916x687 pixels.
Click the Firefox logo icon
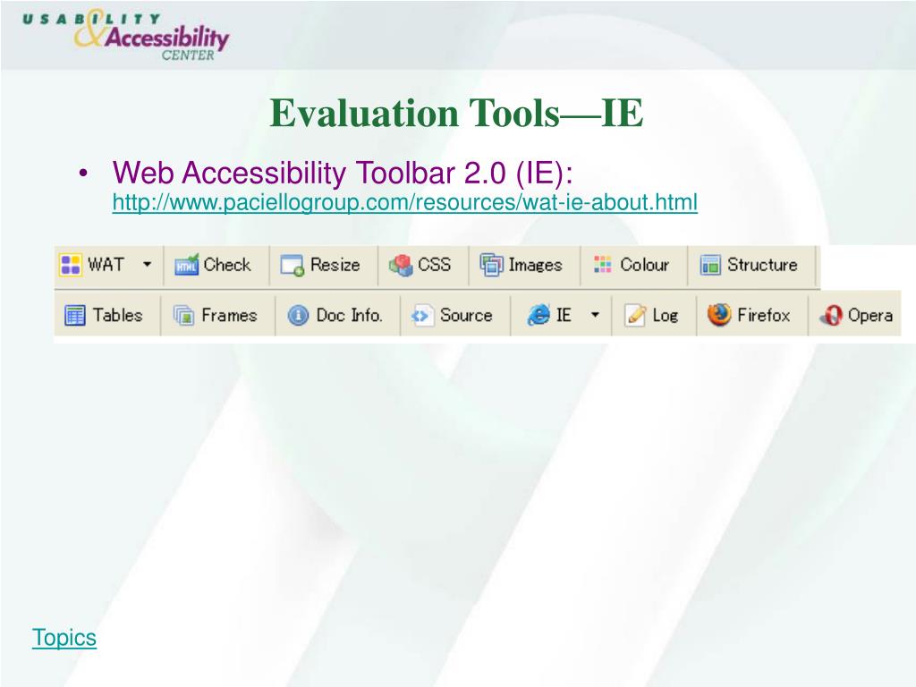click(x=719, y=315)
